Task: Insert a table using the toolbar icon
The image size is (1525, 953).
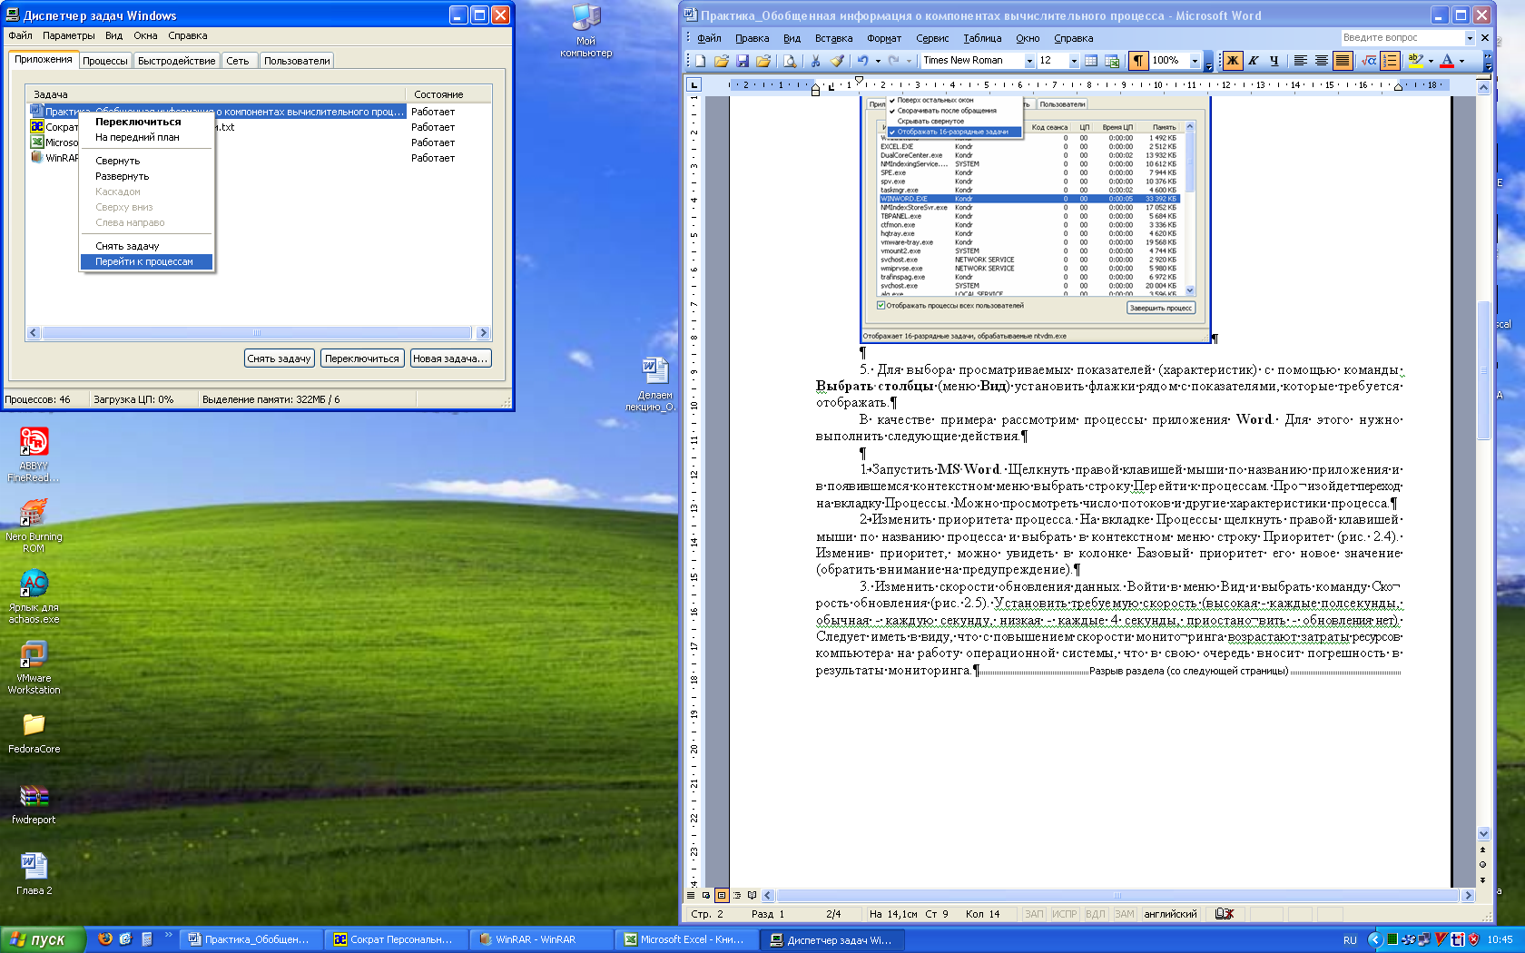Action: coord(1091,61)
